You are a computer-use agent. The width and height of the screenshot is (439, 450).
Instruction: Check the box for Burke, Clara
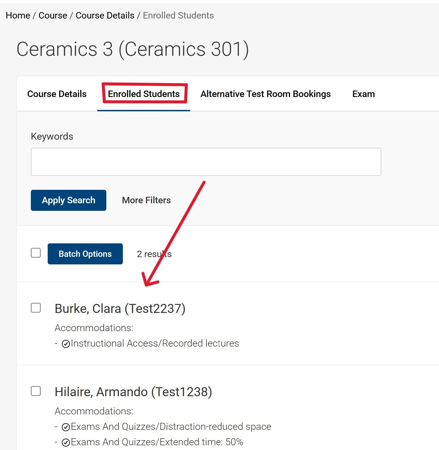[36, 308]
